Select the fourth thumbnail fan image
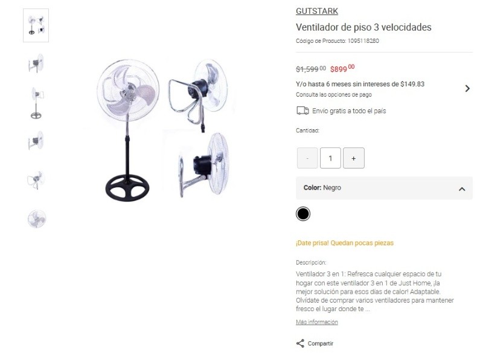The height and width of the screenshot is (360, 483). click(36, 141)
